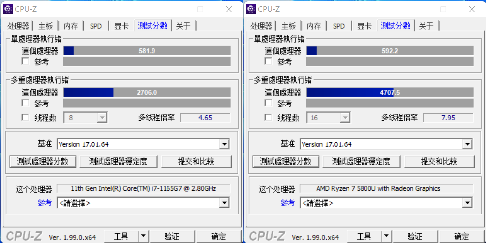Enable multi-thread 參考 checkbox in left window

[26, 102]
